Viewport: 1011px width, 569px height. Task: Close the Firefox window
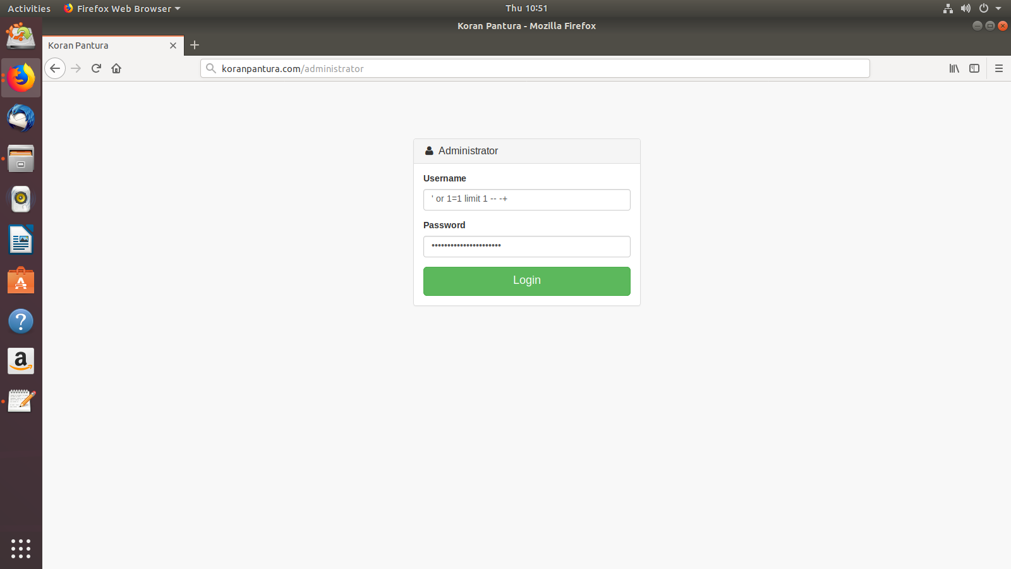1002,26
